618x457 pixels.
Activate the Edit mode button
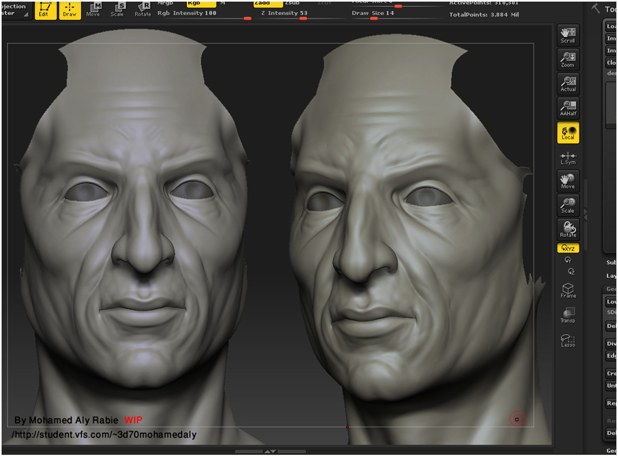tap(45, 10)
